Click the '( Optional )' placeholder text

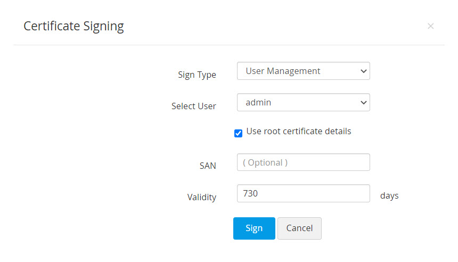pyautogui.click(x=265, y=162)
